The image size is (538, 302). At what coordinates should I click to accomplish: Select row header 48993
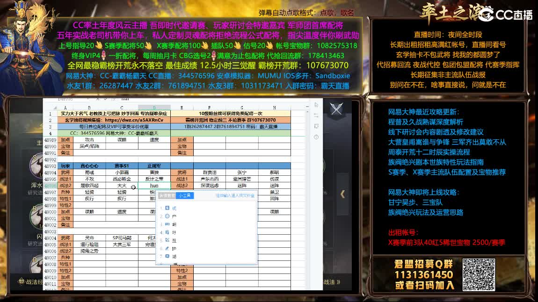click(x=50, y=166)
